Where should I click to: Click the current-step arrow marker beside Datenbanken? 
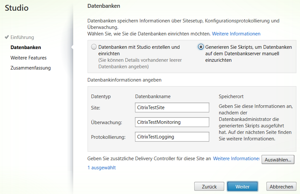point(72,47)
